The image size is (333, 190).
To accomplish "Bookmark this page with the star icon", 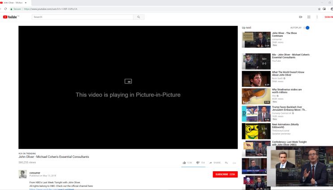I will [x=319, y=8].
